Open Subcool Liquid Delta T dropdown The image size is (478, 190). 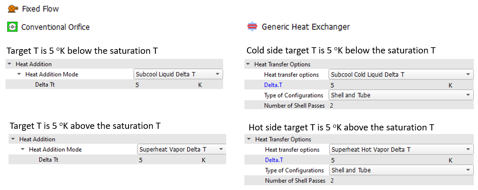pyautogui.click(x=217, y=74)
